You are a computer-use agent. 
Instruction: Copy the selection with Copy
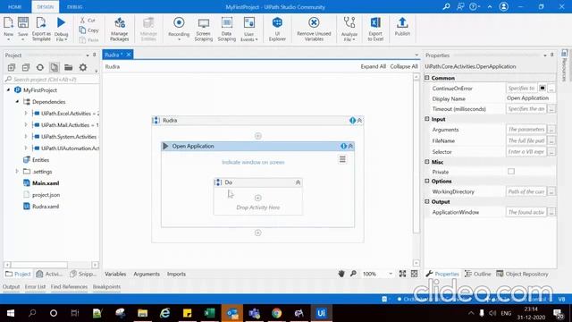point(89,30)
